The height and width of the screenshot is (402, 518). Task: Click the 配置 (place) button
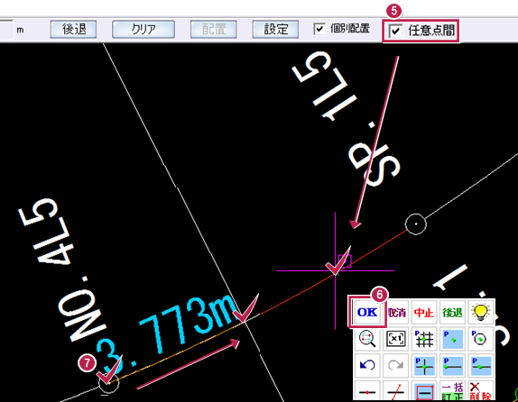pos(213,30)
